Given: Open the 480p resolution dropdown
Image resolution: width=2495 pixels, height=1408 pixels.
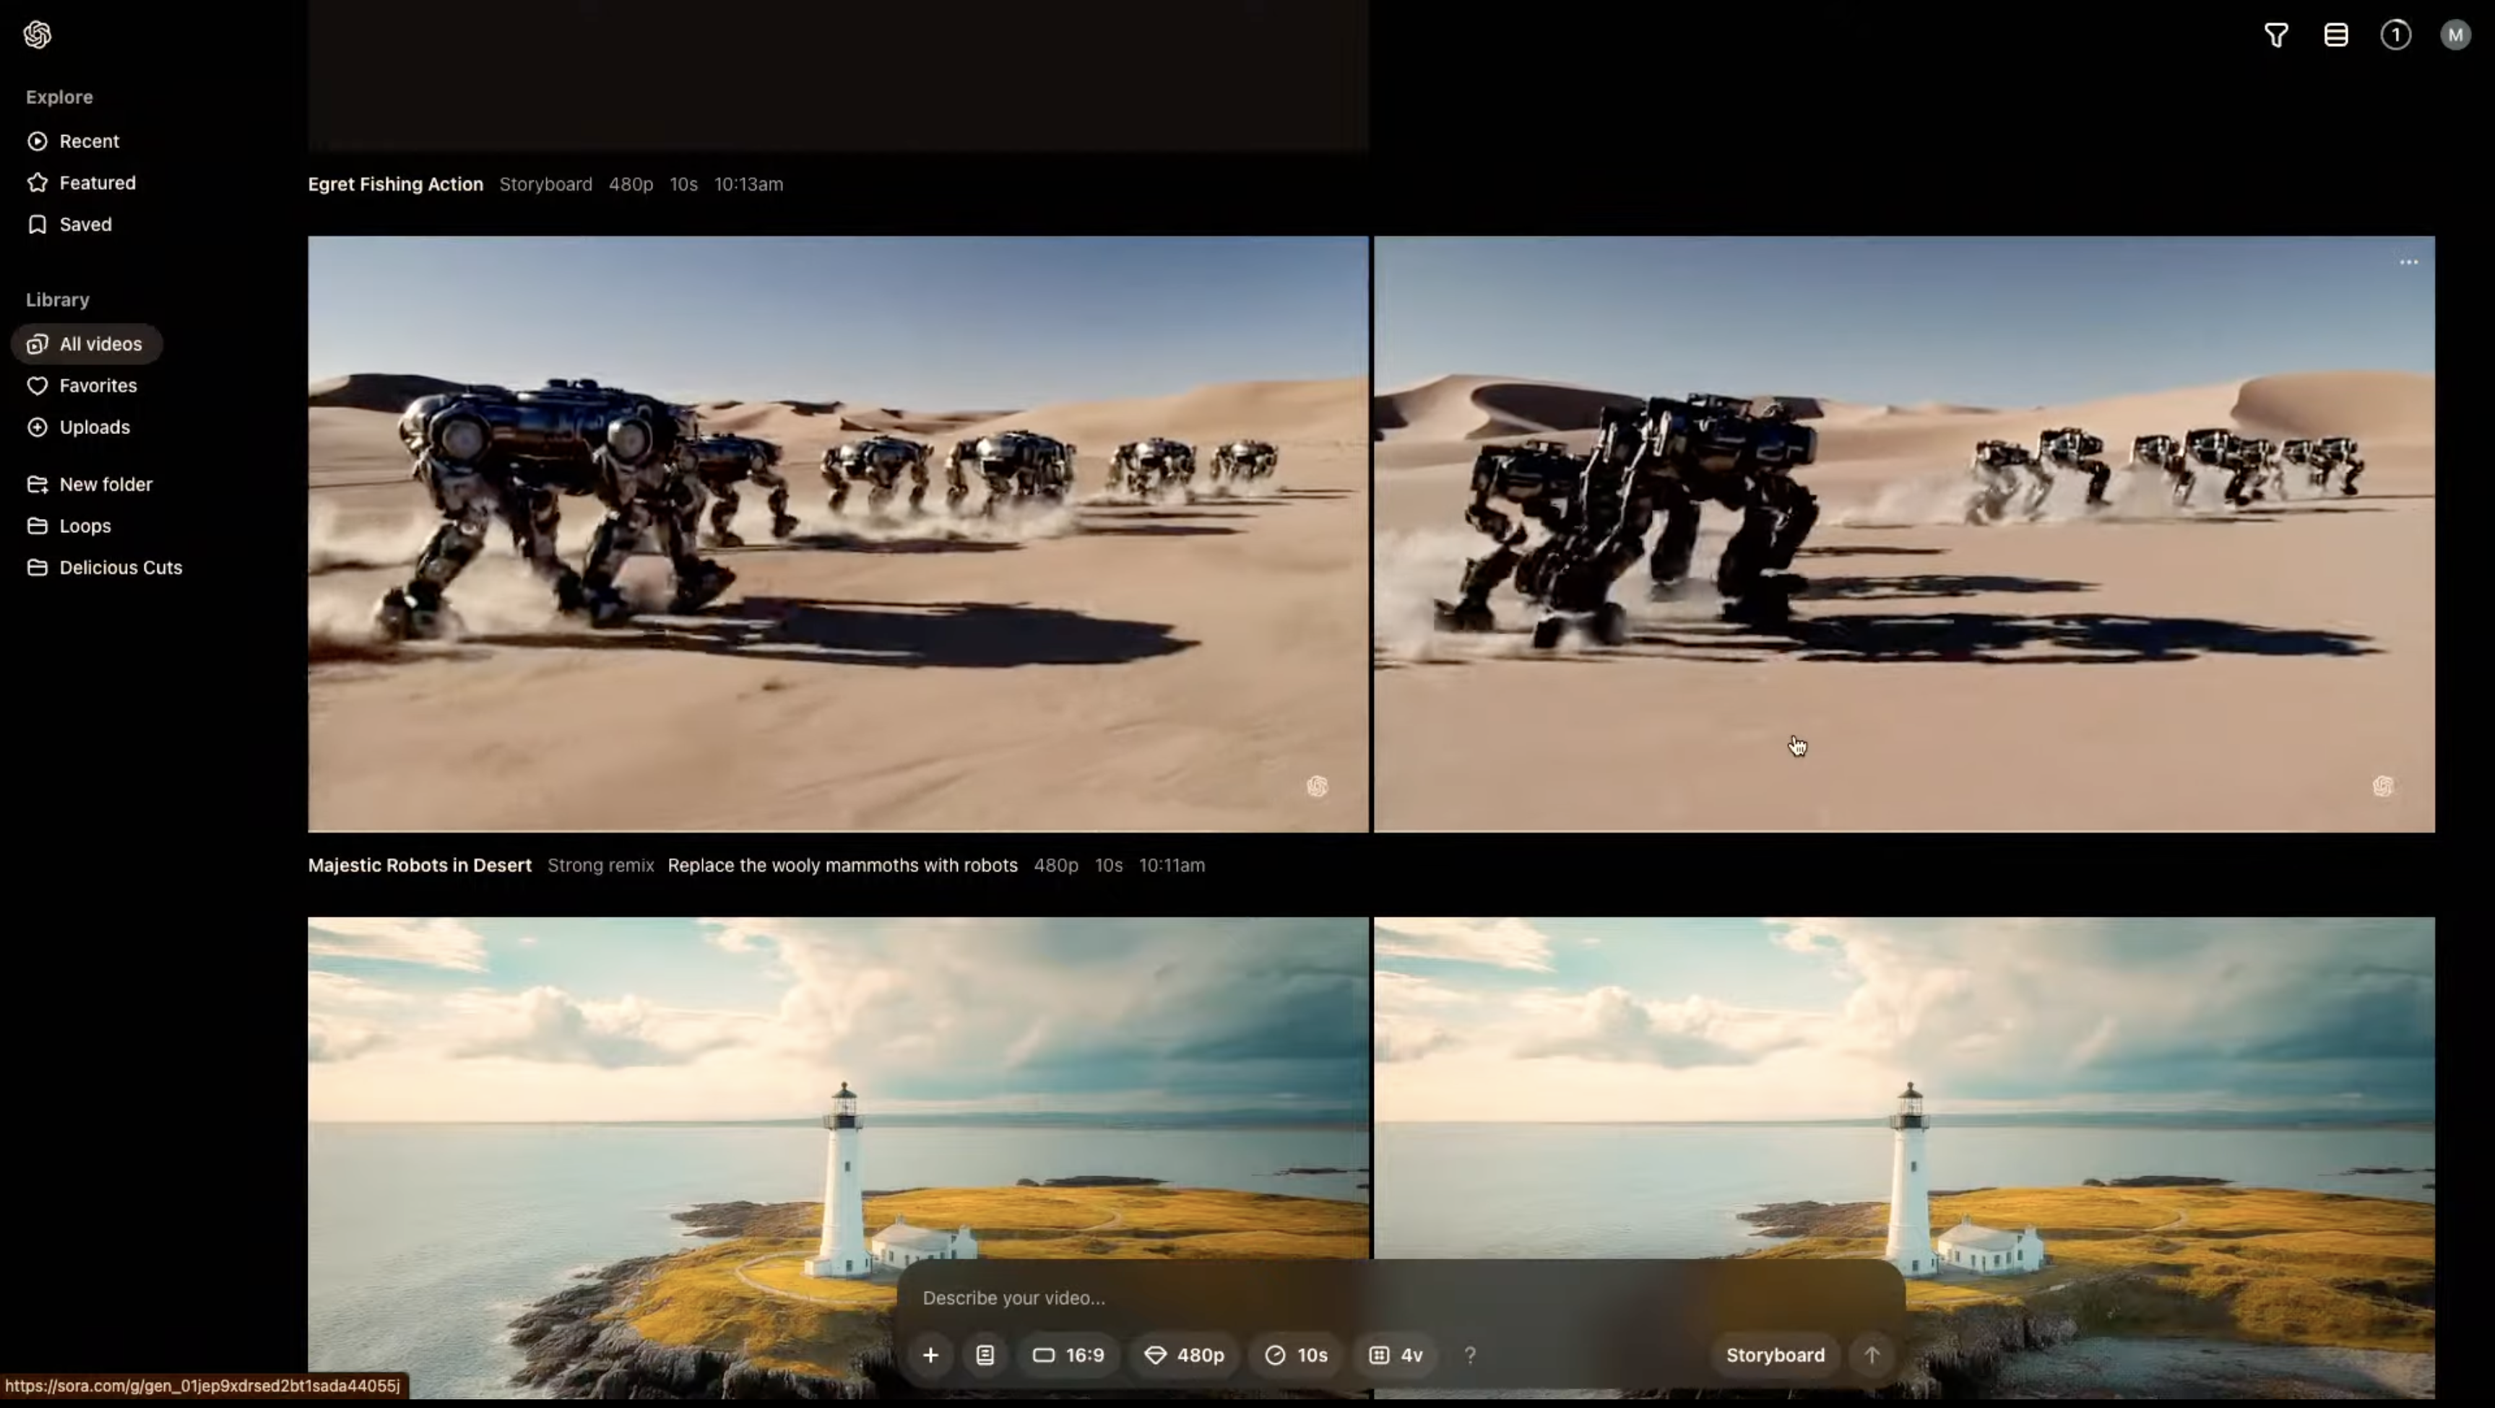Looking at the screenshot, I should point(1184,1355).
